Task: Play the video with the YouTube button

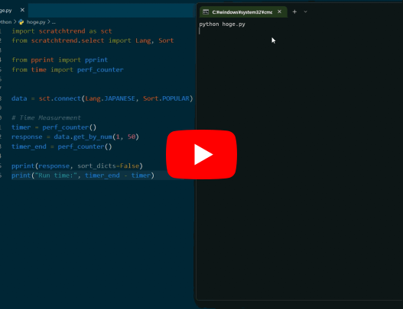Action: [202, 154]
